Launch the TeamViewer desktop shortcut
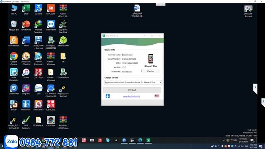265x149 pixels. 51,26
